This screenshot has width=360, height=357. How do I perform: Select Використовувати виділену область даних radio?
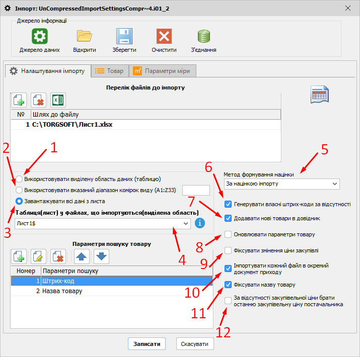coord(19,179)
